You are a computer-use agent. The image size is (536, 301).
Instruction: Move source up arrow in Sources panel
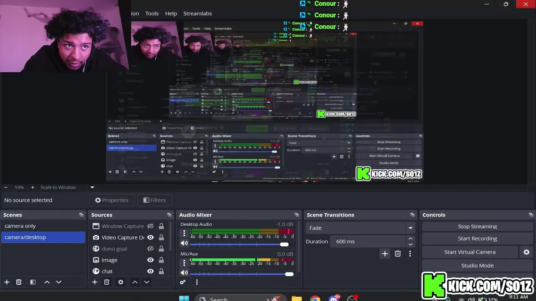[x=135, y=282]
